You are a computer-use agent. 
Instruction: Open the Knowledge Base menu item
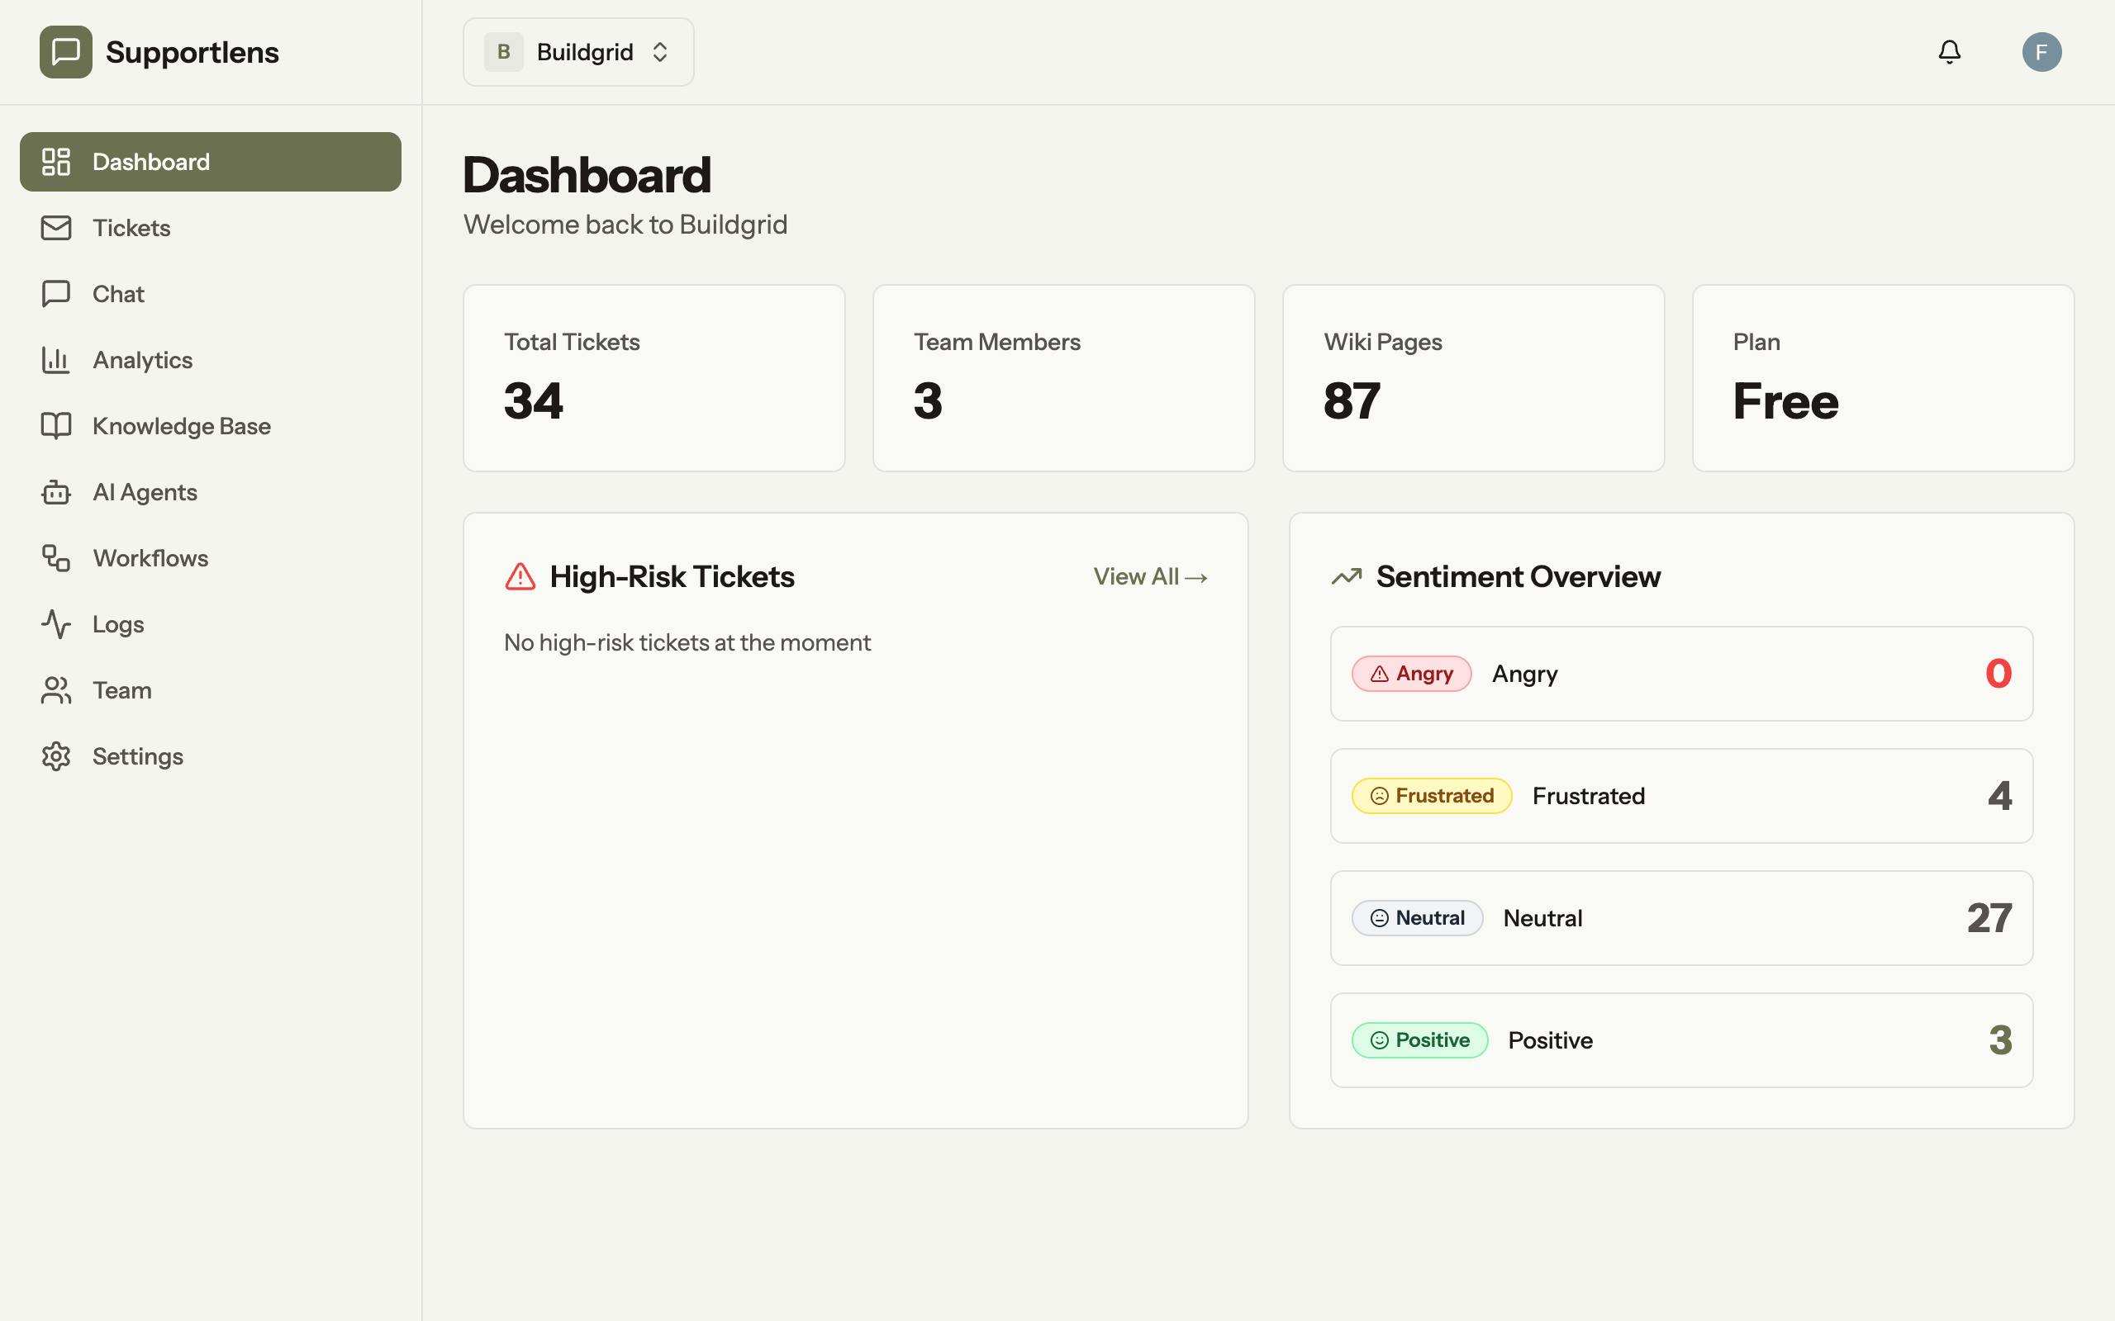[x=181, y=426]
